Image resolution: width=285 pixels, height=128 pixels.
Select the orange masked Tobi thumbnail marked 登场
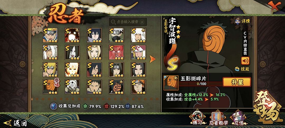point(50,87)
